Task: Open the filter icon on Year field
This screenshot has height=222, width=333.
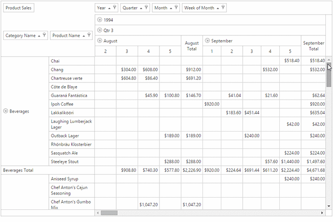Action: (x=115, y=8)
